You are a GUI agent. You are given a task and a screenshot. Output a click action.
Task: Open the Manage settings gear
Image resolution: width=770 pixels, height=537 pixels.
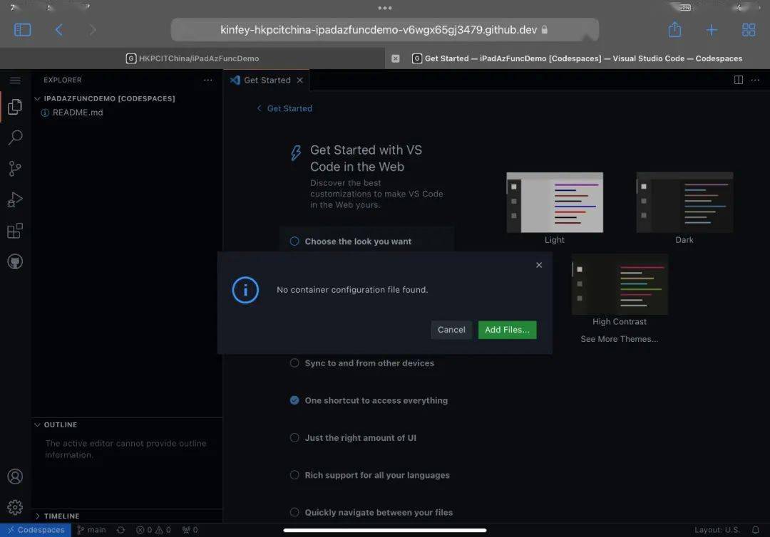tap(15, 507)
